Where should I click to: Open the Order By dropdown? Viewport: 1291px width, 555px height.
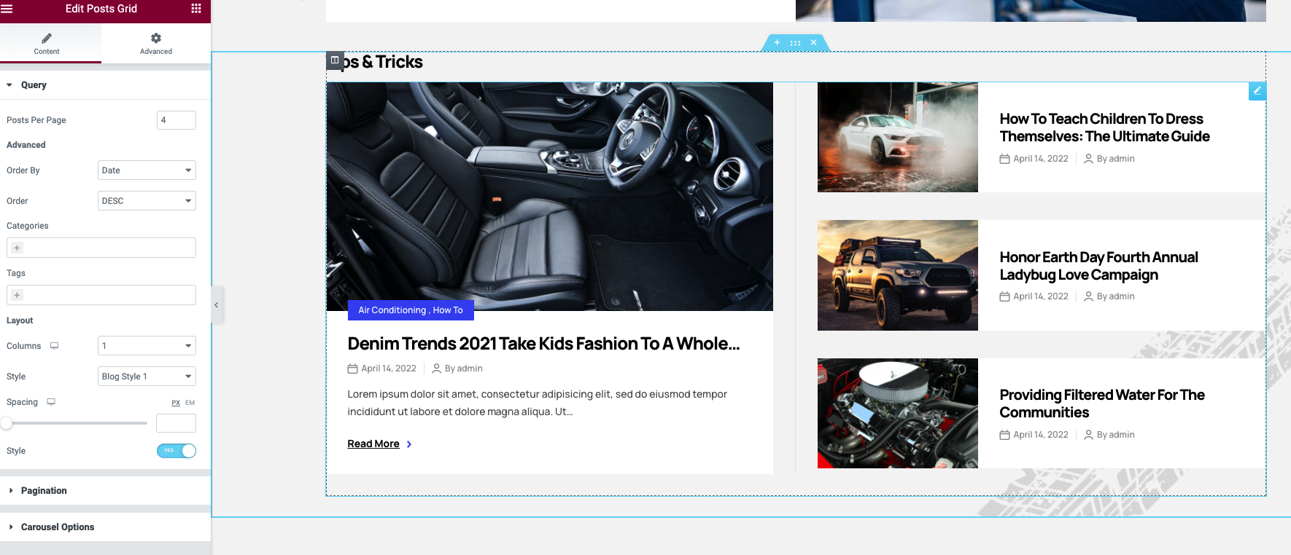147,170
